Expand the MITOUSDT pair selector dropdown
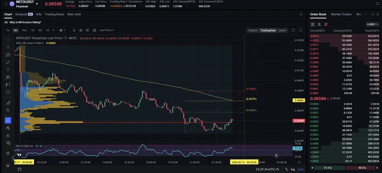 (x=37, y=3)
